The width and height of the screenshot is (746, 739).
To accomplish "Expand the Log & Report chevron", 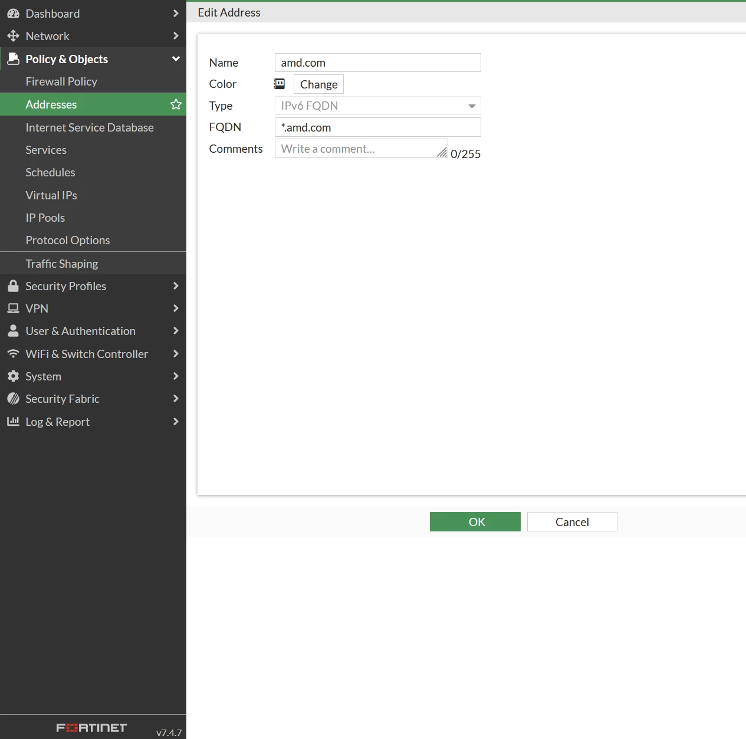I will point(176,421).
